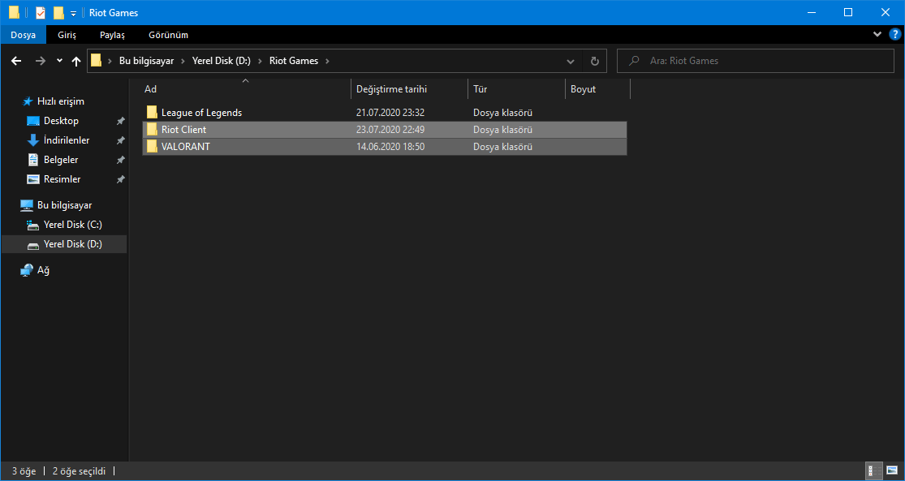The image size is (905, 481).
Task: Click the VALORANT folder icon
Action: 152,147
